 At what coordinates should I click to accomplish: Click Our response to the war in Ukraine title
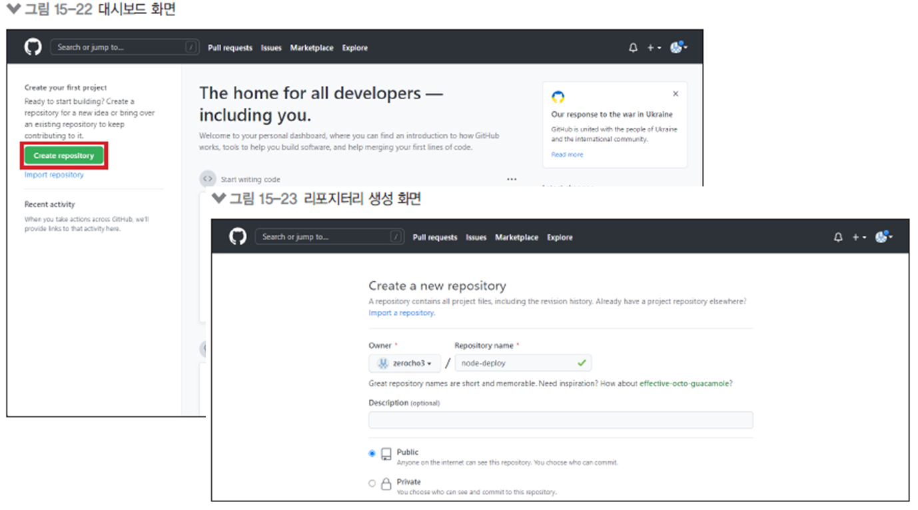coord(612,114)
